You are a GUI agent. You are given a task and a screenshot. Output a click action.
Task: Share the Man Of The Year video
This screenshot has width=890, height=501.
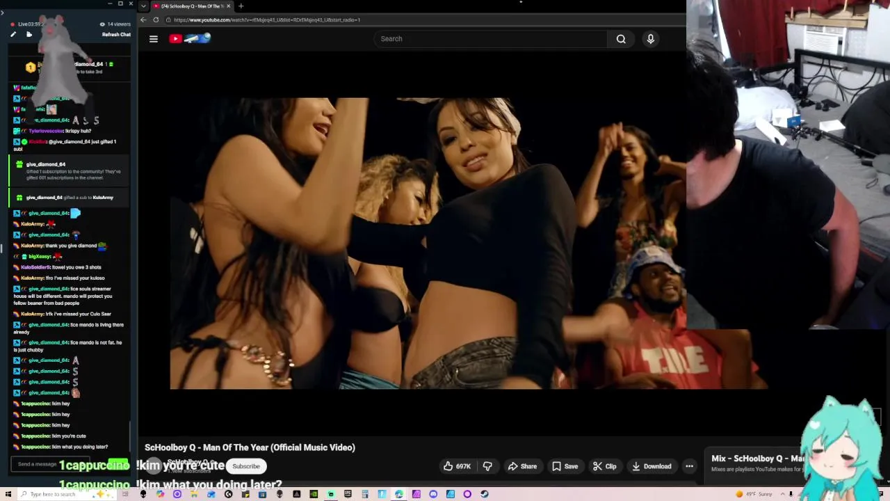click(522, 466)
